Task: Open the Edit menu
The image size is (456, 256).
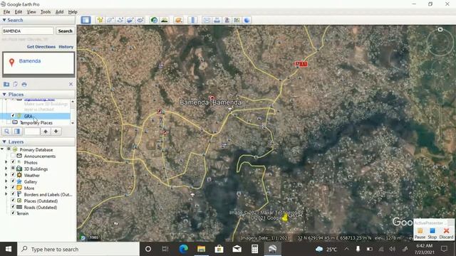Action: coord(19,12)
